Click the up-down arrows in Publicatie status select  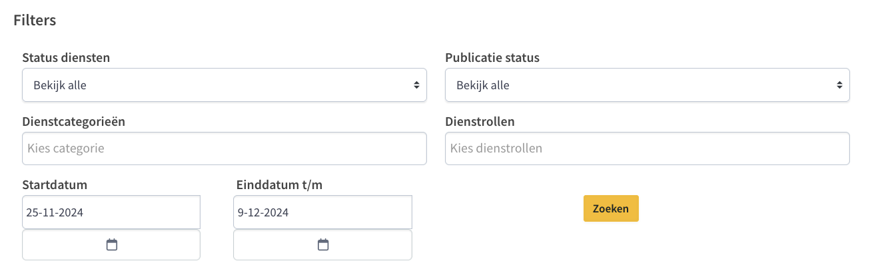coord(839,85)
